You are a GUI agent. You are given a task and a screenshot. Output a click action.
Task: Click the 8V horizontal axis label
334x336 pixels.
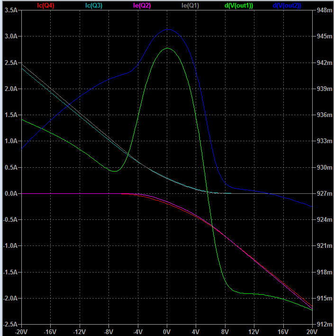pos(225,332)
